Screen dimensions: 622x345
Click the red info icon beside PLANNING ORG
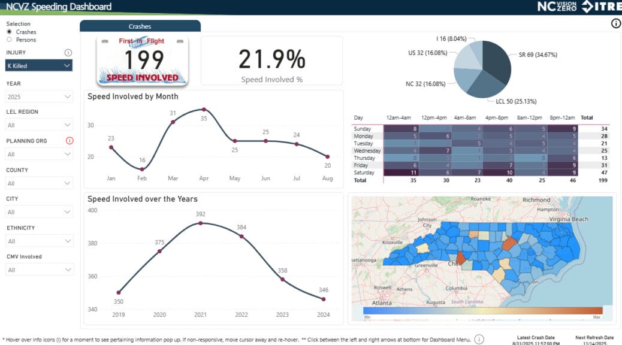point(69,141)
